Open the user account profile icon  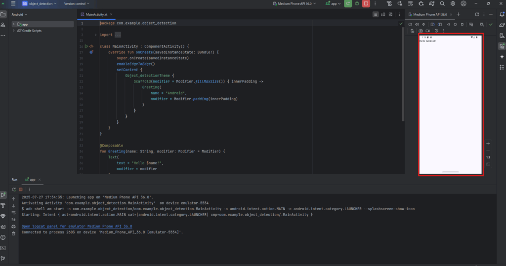pyautogui.click(x=464, y=3)
